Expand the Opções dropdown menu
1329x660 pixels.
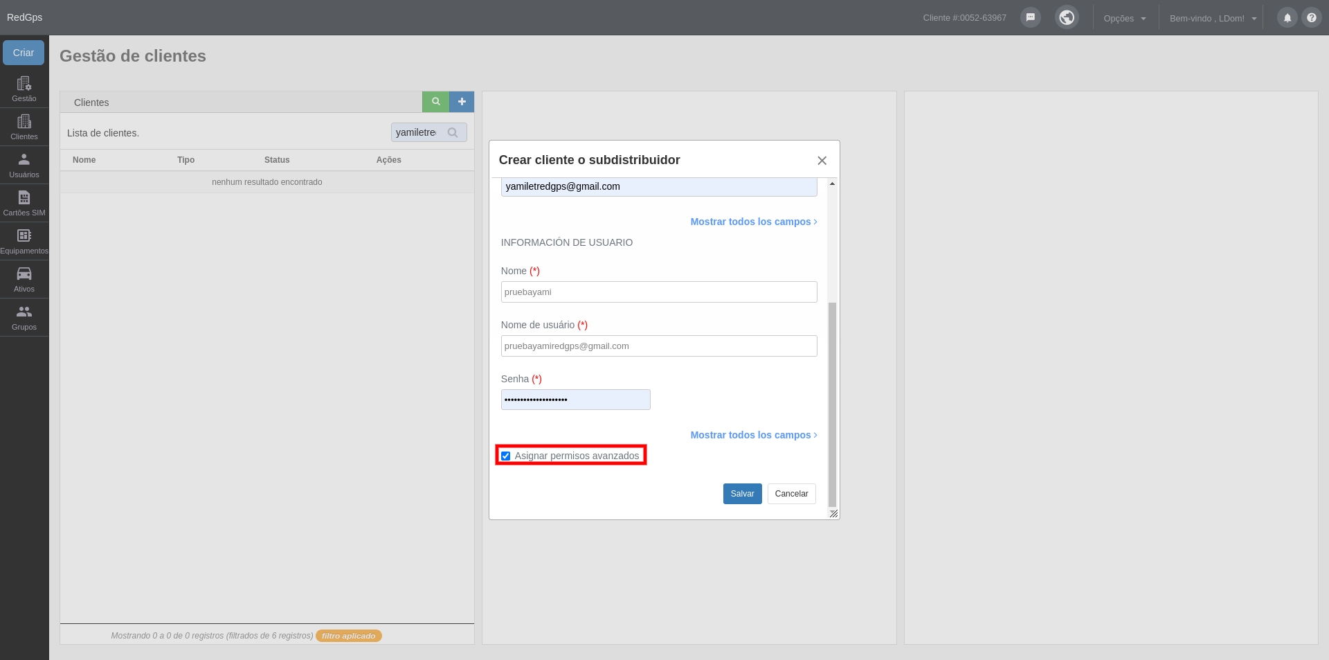[1125, 18]
